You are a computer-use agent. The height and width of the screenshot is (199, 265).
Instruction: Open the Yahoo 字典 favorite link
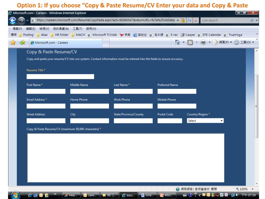tap(125, 35)
